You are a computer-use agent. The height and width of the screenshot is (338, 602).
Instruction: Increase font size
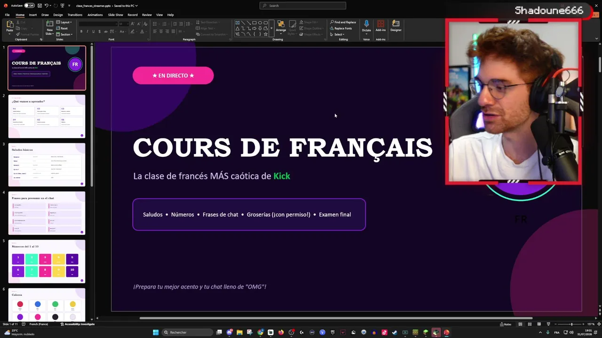[133, 23]
